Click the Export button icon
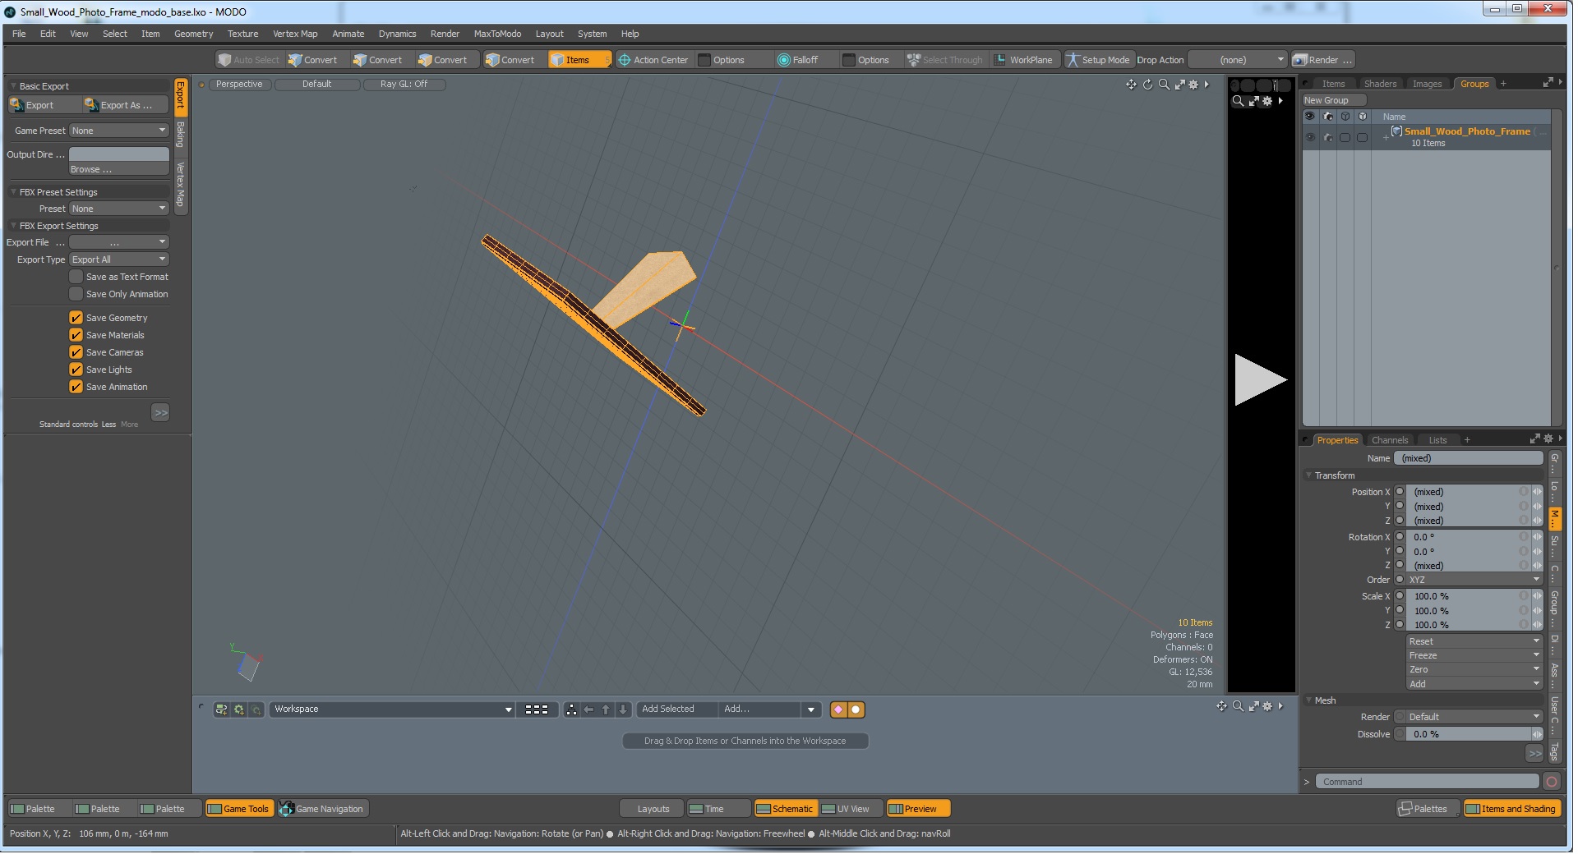This screenshot has width=1578, height=854. click(x=16, y=105)
